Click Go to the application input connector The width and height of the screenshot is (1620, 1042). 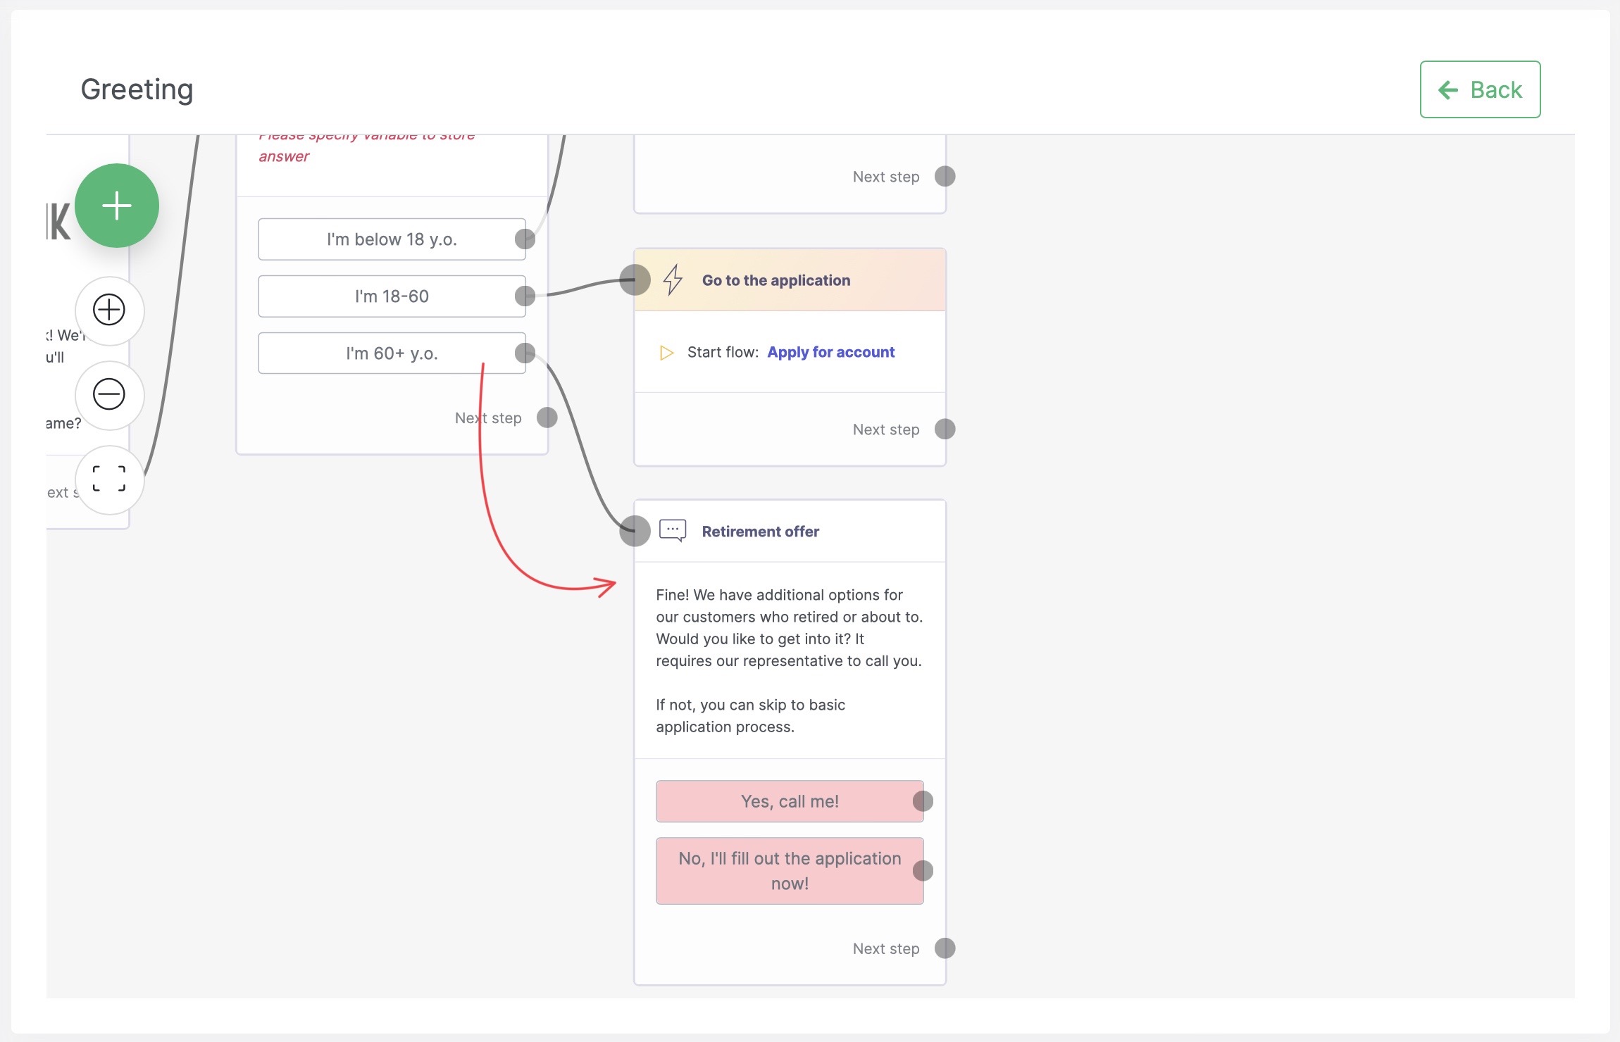[635, 280]
